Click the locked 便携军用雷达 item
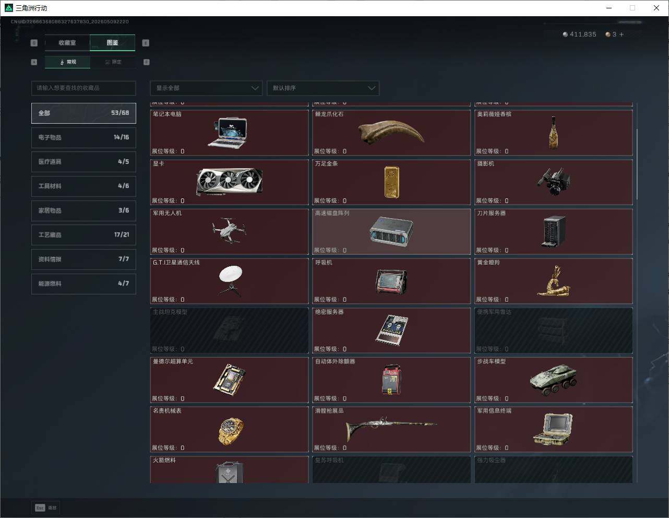 point(554,331)
